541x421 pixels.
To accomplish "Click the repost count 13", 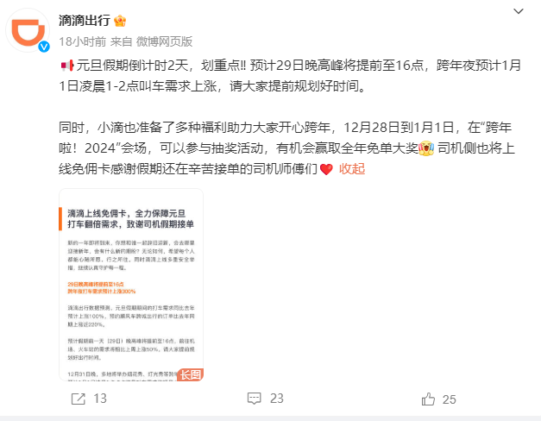I will (x=100, y=399).
